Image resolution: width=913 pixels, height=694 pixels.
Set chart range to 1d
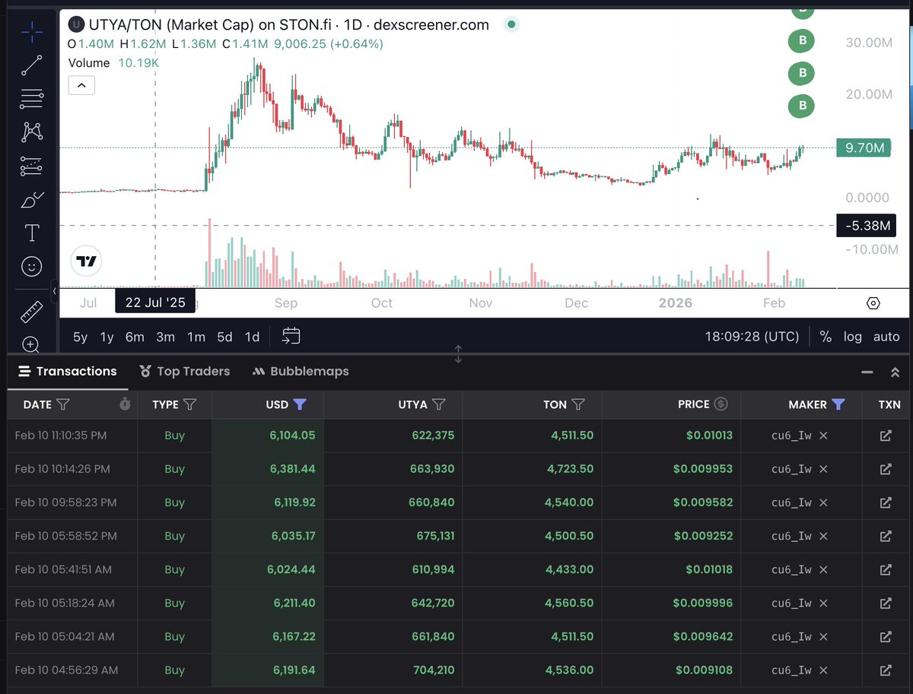252,337
